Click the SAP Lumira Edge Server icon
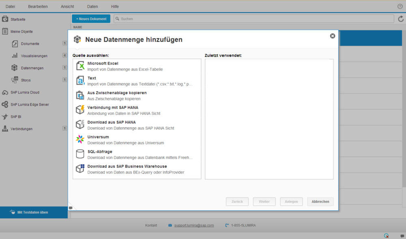406x239 pixels. point(5,104)
